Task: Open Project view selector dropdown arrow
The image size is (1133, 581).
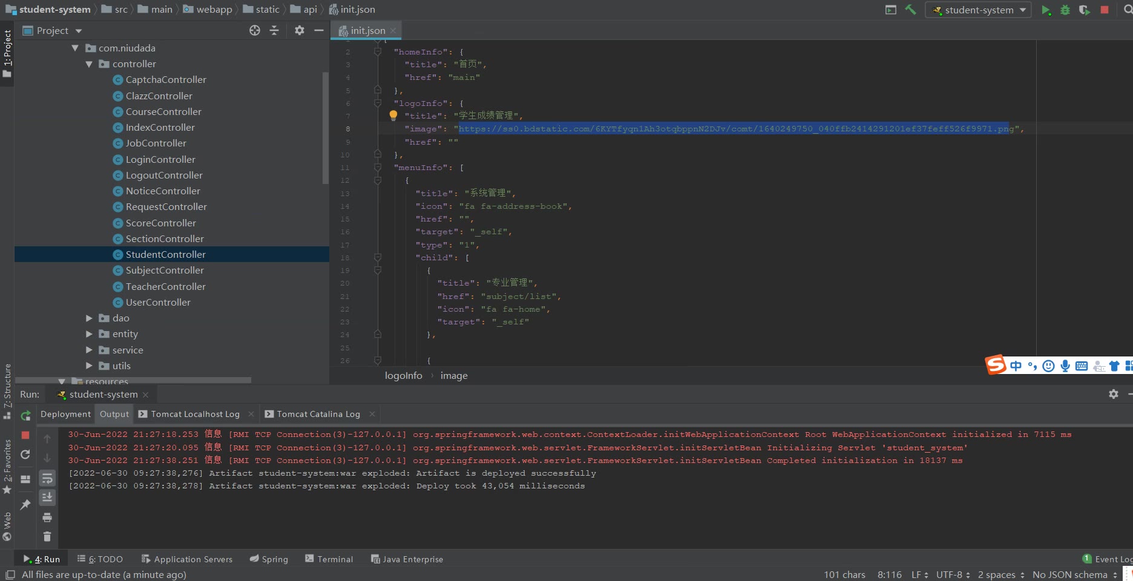Action: point(79,31)
